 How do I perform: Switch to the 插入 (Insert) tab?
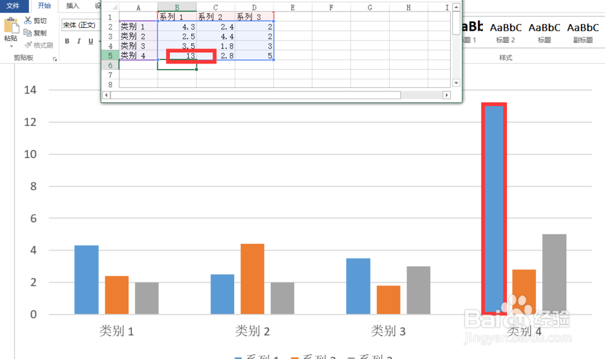[72, 6]
